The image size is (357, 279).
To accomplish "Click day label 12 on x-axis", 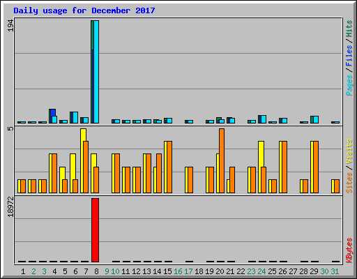I will click(136, 271).
